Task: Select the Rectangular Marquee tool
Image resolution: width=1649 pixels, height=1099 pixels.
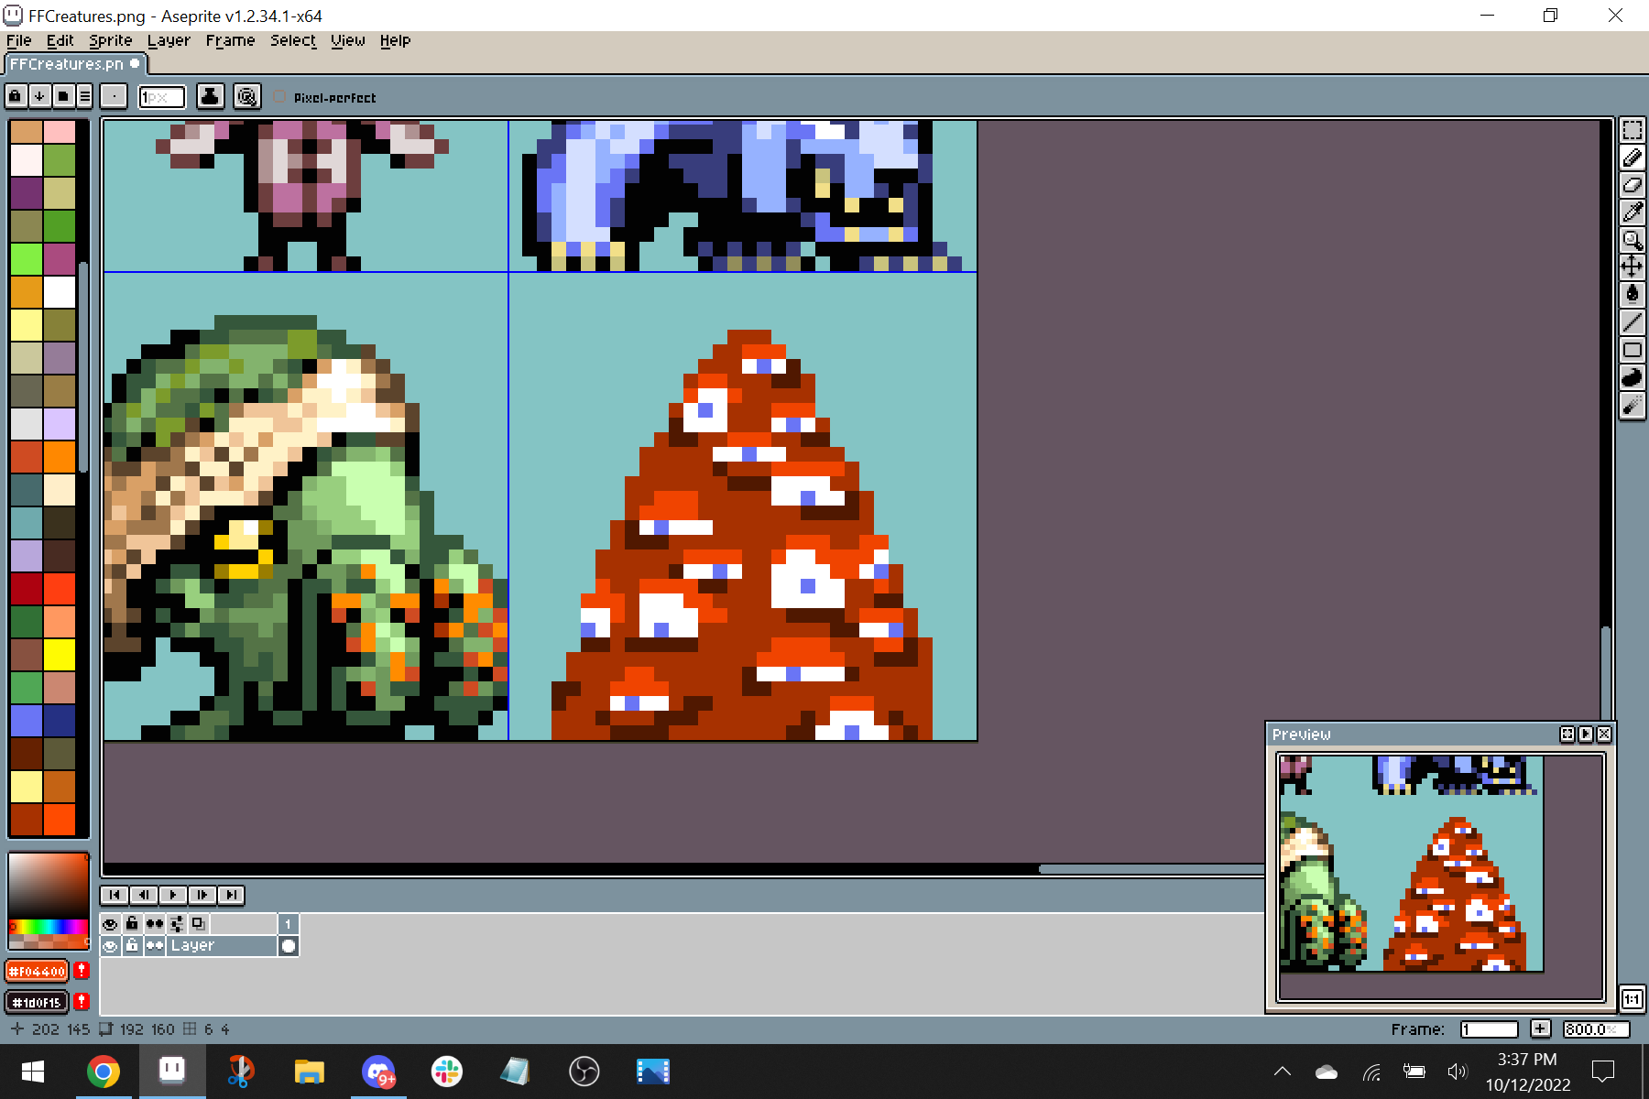Action: (1632, 130)
